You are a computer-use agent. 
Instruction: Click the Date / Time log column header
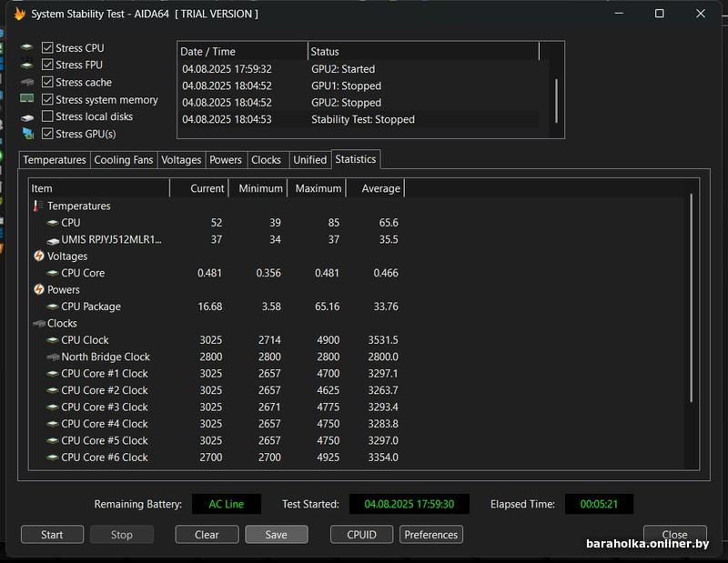243,52
